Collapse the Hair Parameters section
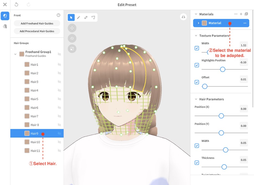This screenshot has height=185, width=254. 196,99
